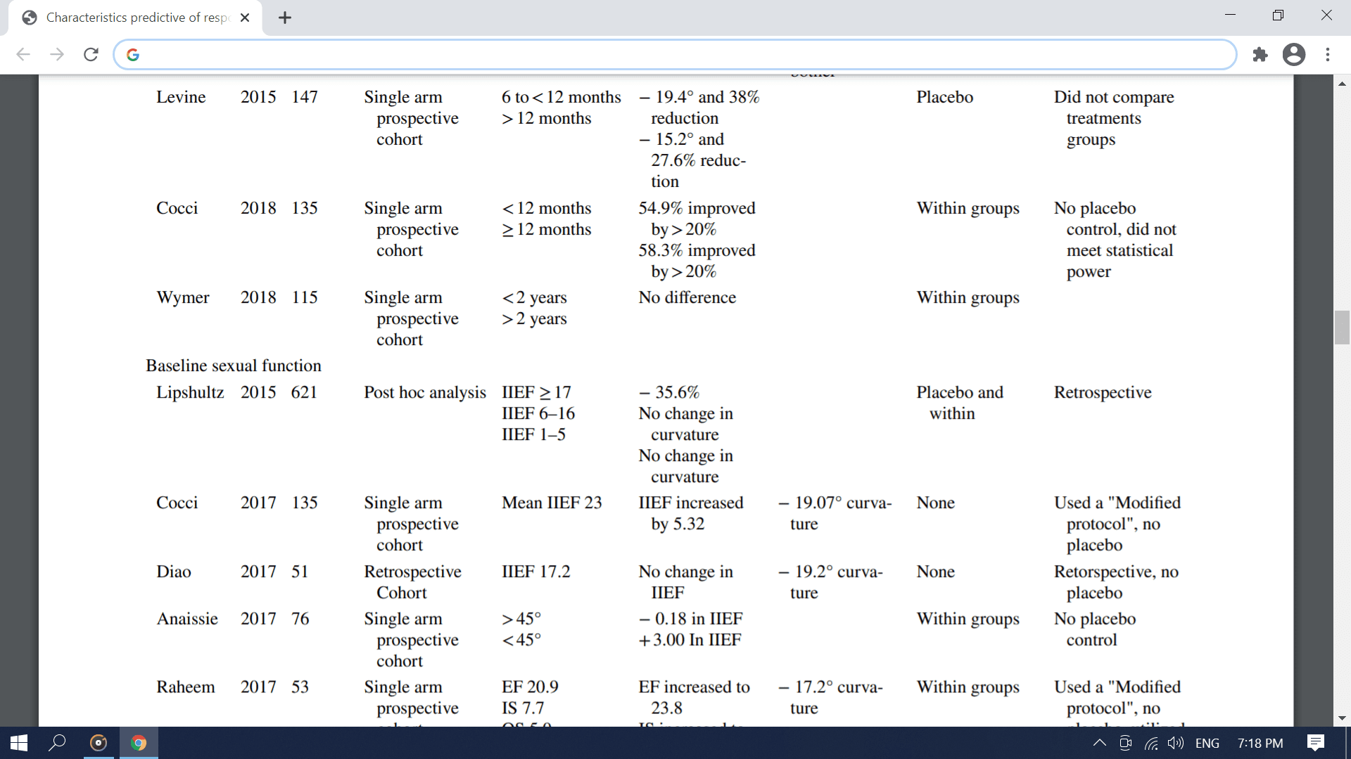Click 'EF 20.9' cell
1351x759 pixels.
[530, 687]
